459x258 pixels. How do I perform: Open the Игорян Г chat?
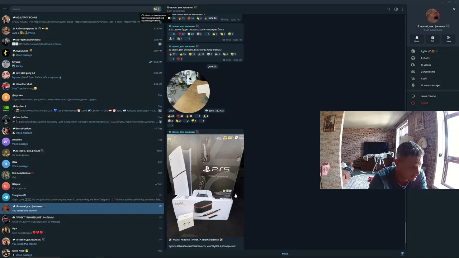pyautogui.click(x=82, y=142)
